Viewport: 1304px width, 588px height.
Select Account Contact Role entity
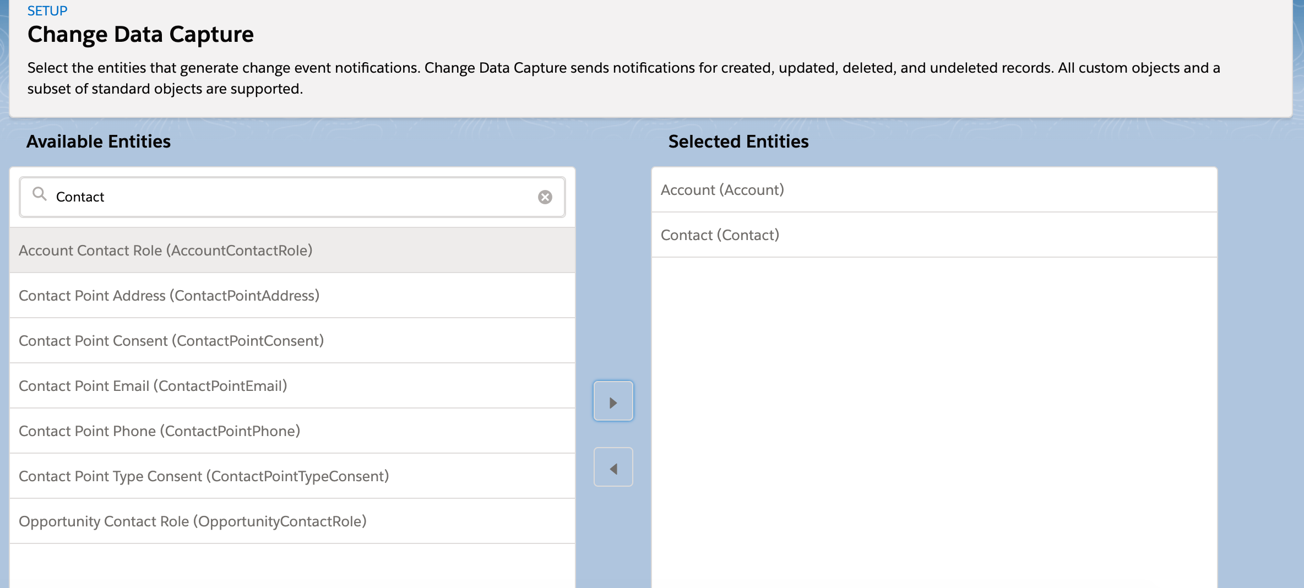click(x=166, y=251)
